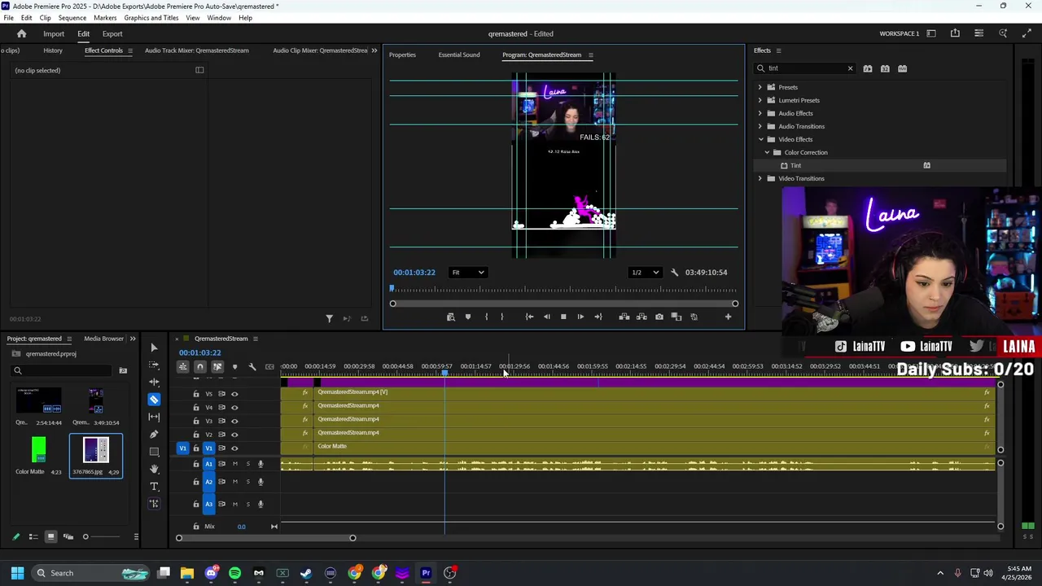Toggle V1 track output eye
Viewport: 1042px width, 586px height.
[x=234, y=448]
